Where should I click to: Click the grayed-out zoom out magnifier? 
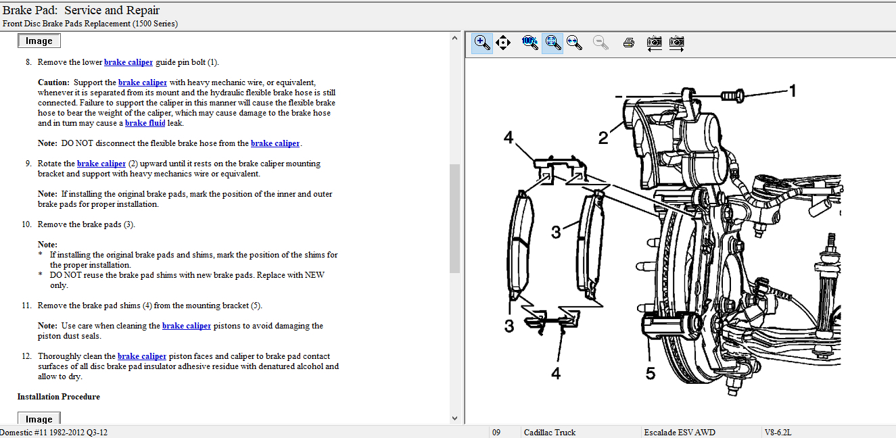[600, 43]
